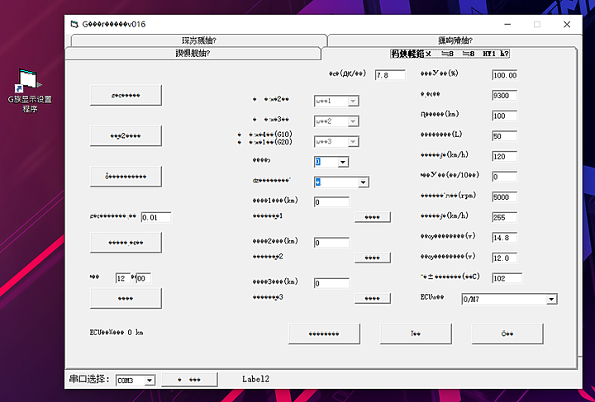Click the hour field showing 12
This screenshot has width=595, height=402.
tap(123, 278)
